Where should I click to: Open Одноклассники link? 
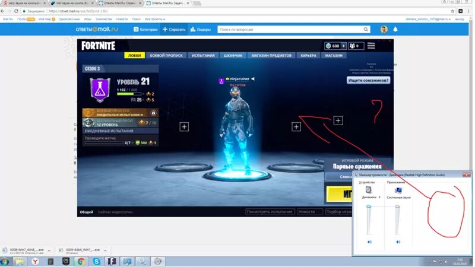[69, 19]
